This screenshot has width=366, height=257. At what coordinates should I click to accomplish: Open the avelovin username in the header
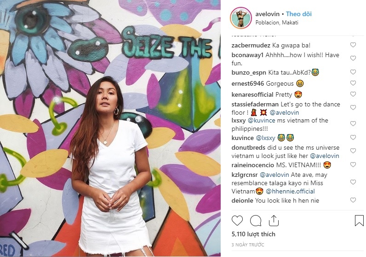(267, 14)
